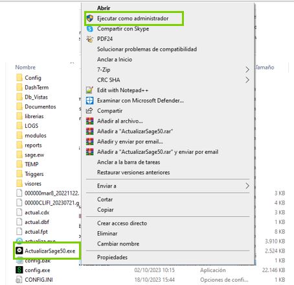Click the reports folder icon

19,145
